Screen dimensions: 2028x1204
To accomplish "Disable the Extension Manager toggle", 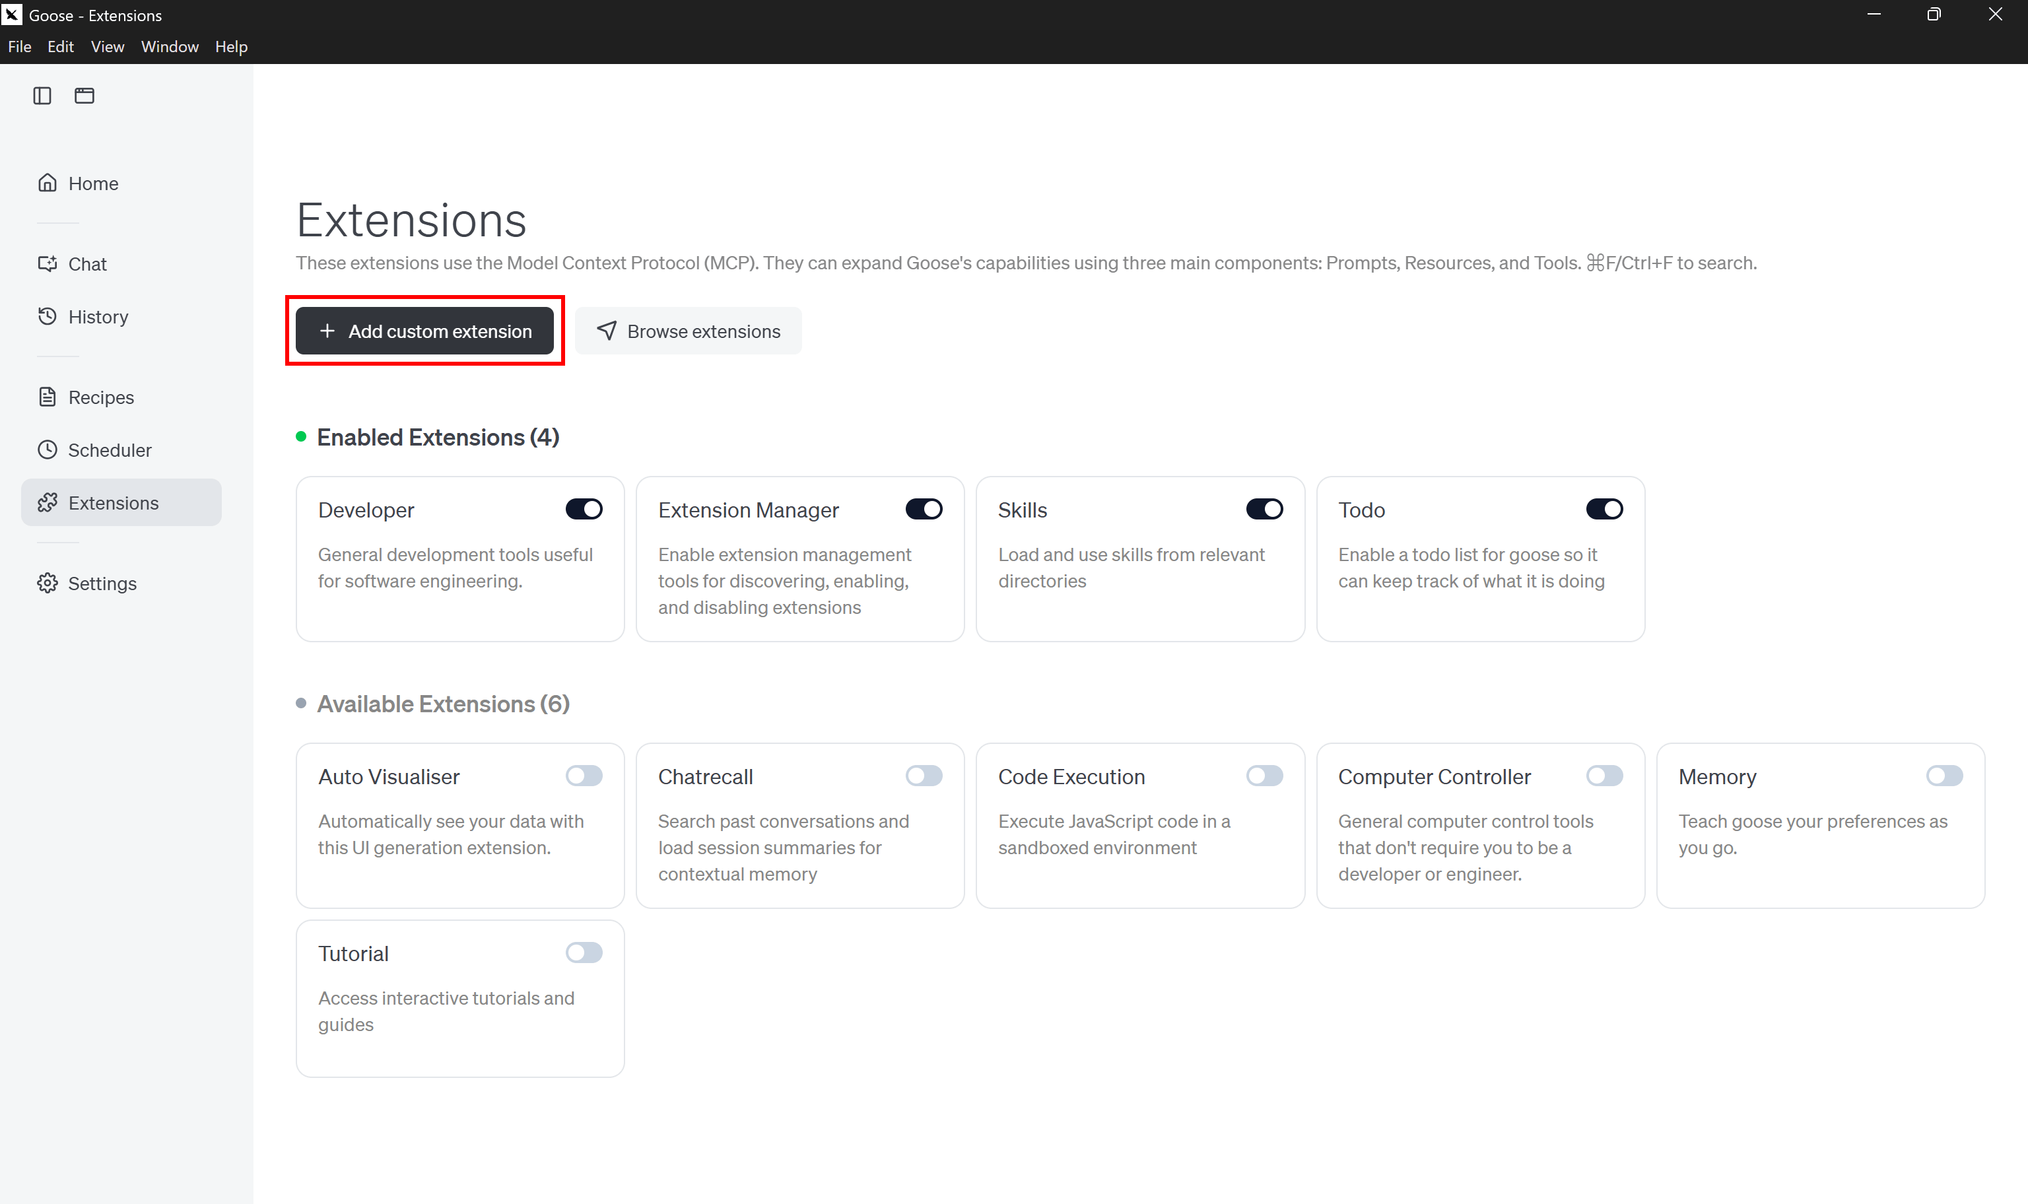I will (923, 509).
